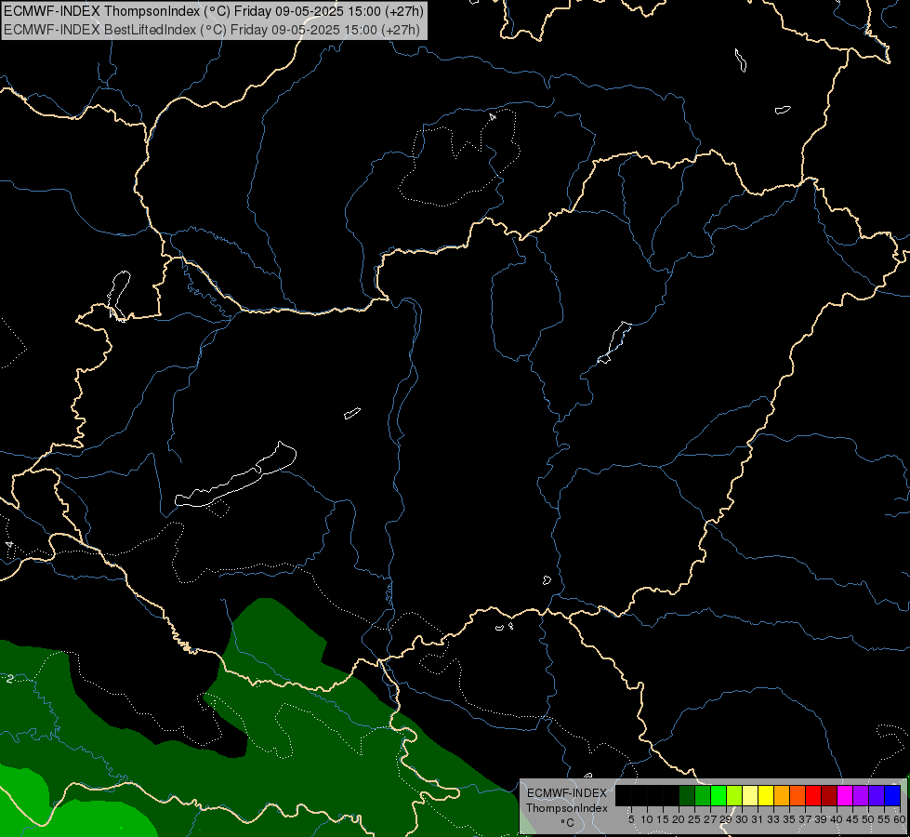Select the indigo 50–55 legend swatch
This screenshot has height=837, width=910.
(x=877, y=795)
